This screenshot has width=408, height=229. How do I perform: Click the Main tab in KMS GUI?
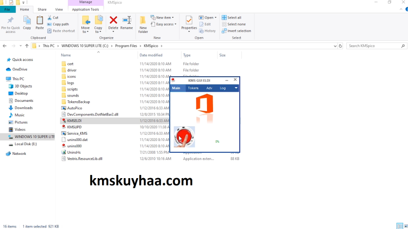tap(176, 88)
